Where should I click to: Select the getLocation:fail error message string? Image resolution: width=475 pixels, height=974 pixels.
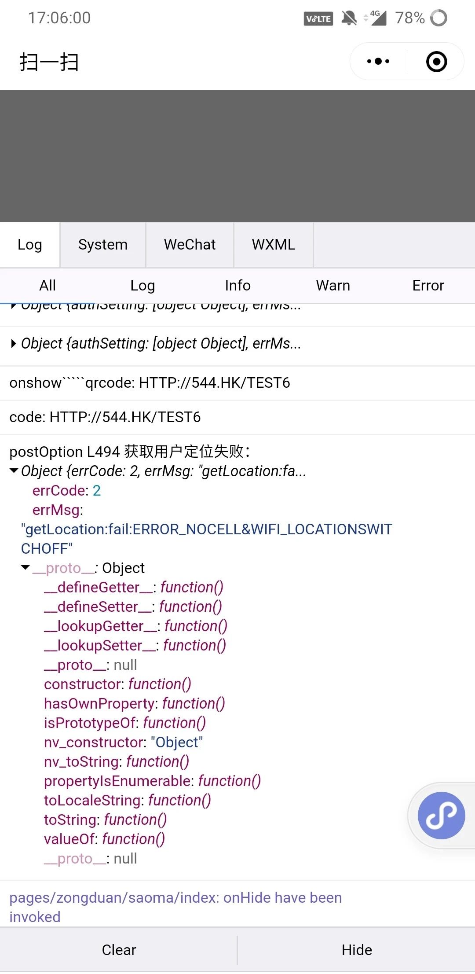pyautogui.click(x=207, y=539)
